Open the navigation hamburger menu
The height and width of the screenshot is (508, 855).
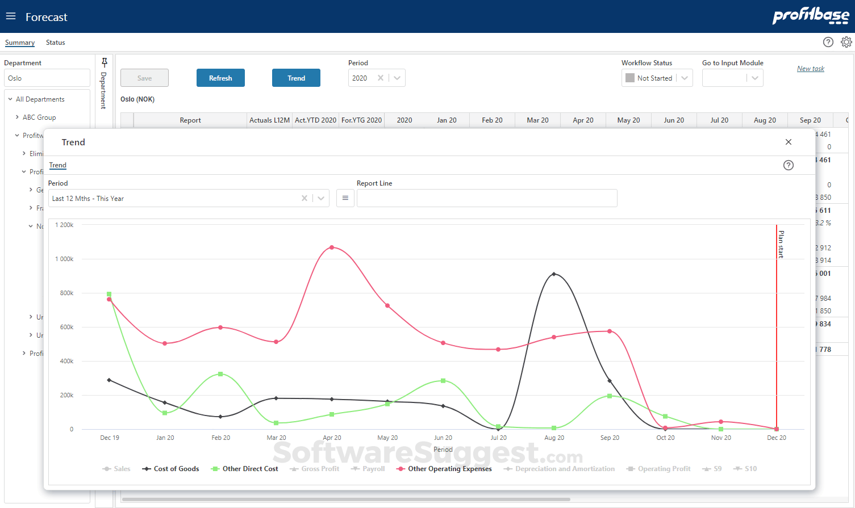tap(11, 16)
